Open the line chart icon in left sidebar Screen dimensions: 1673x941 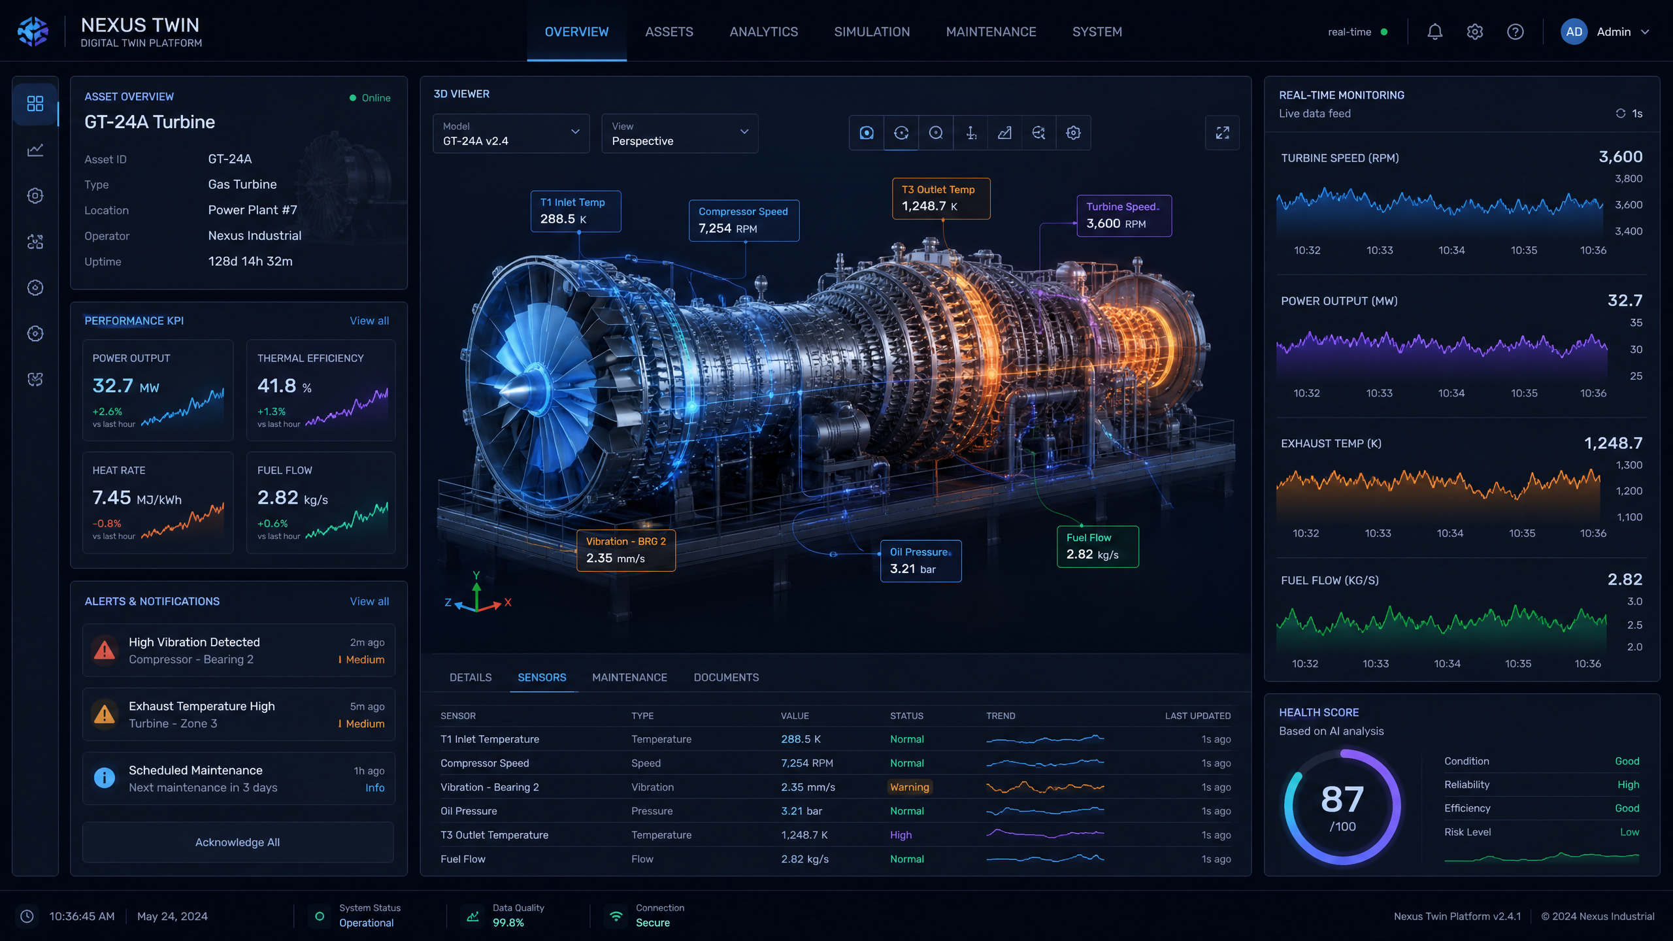35,150
